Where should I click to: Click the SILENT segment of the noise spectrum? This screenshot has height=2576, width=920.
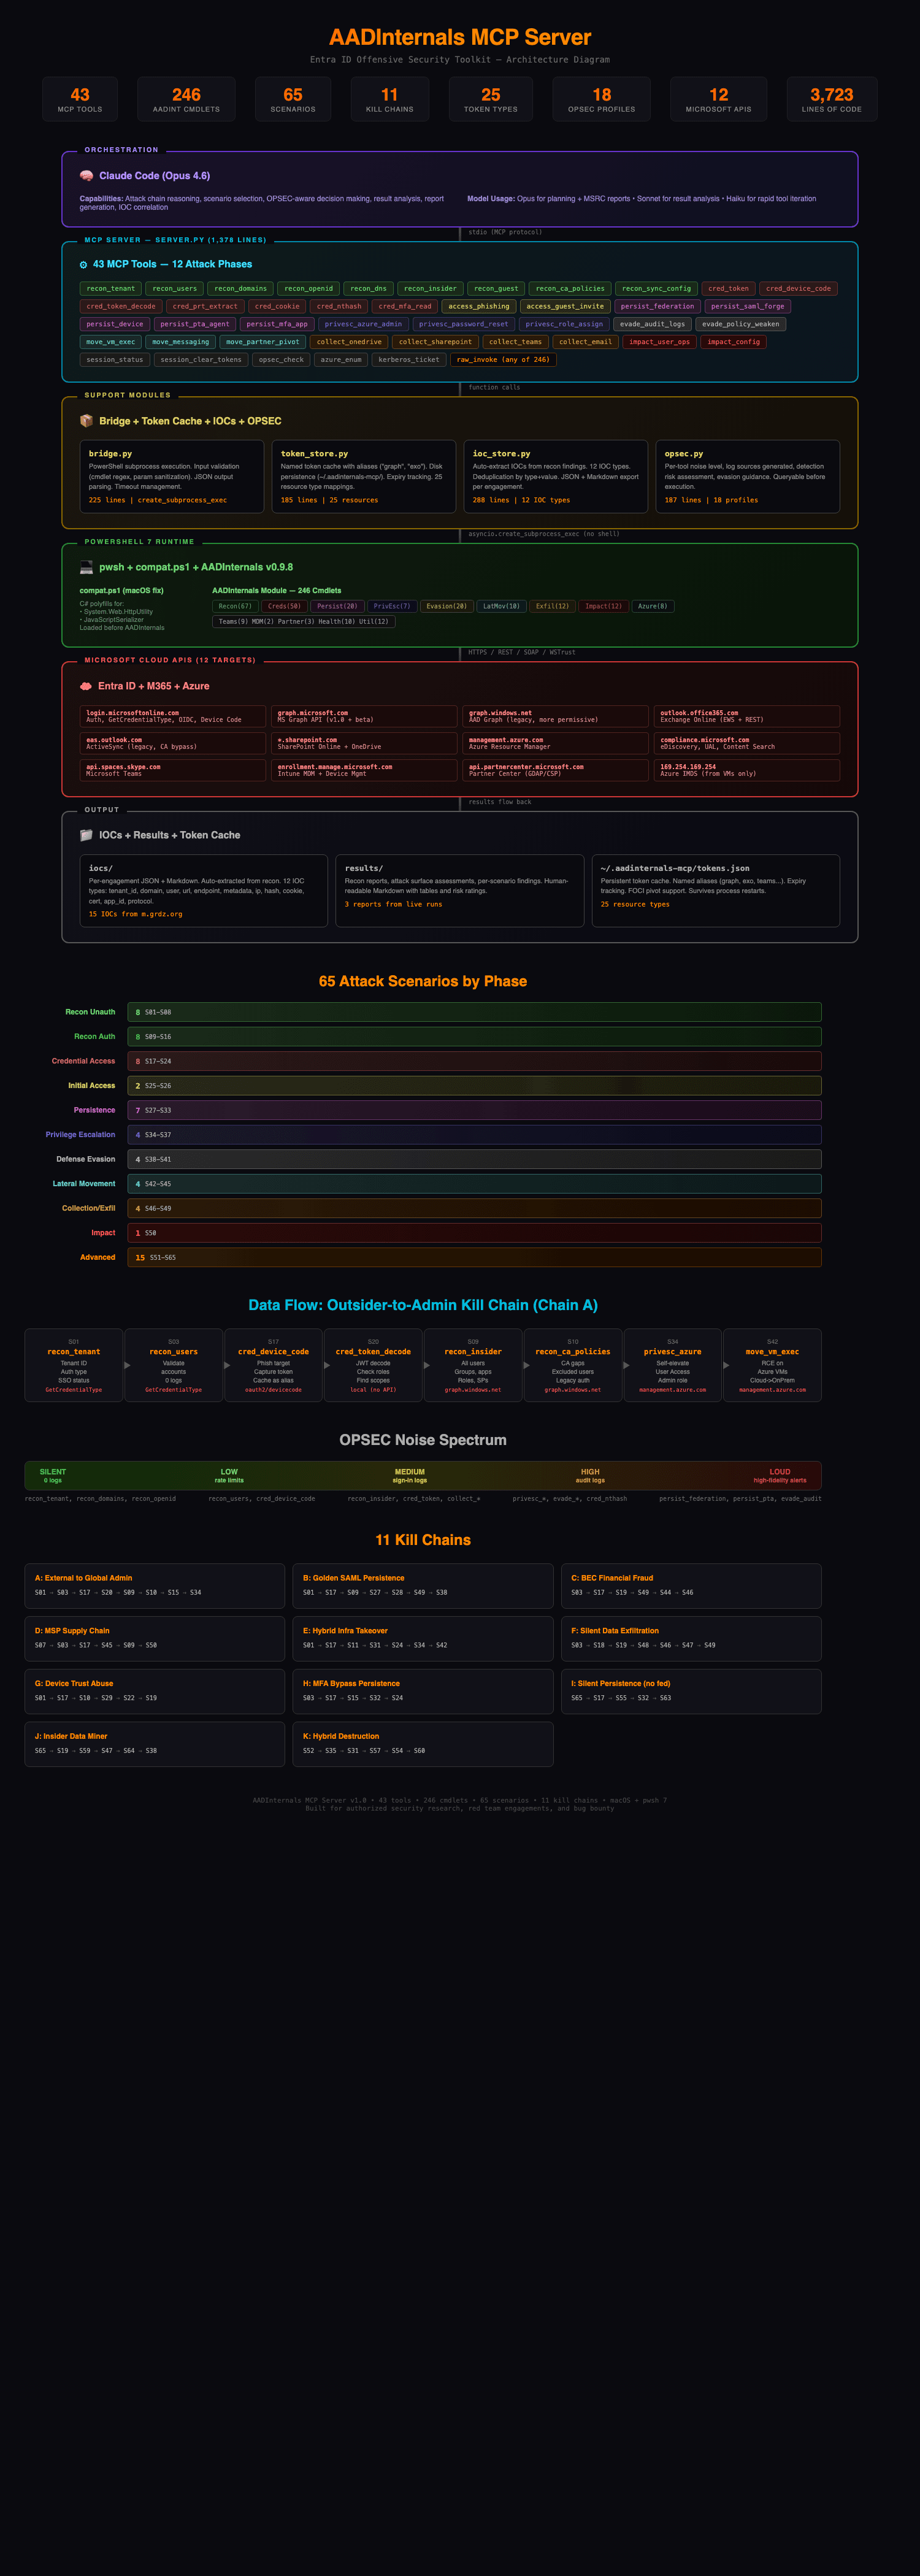(x=53, y=1475)
